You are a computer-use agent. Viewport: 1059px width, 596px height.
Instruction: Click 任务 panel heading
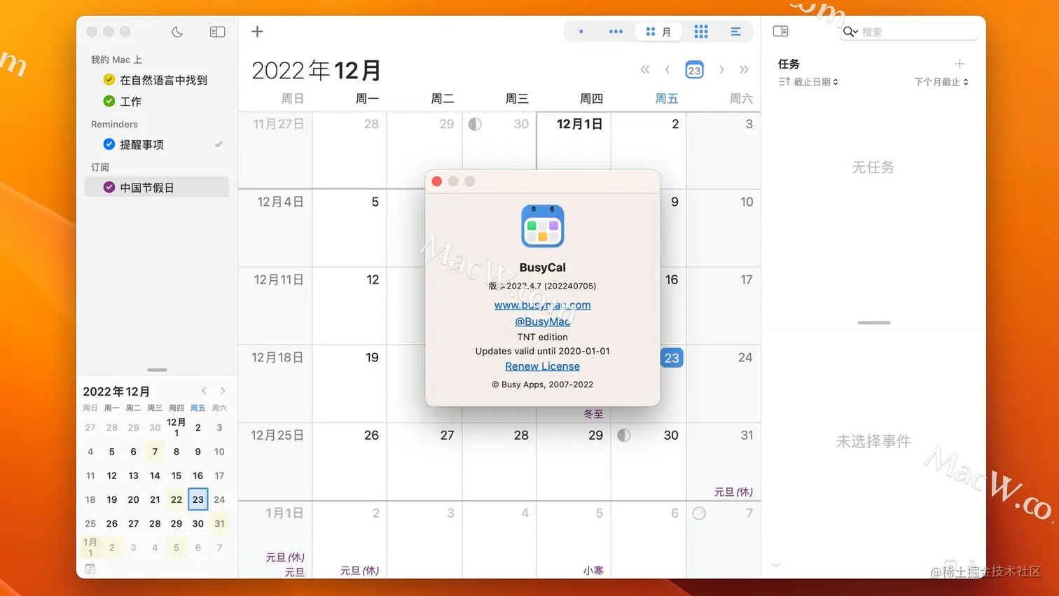coord(789,64)
